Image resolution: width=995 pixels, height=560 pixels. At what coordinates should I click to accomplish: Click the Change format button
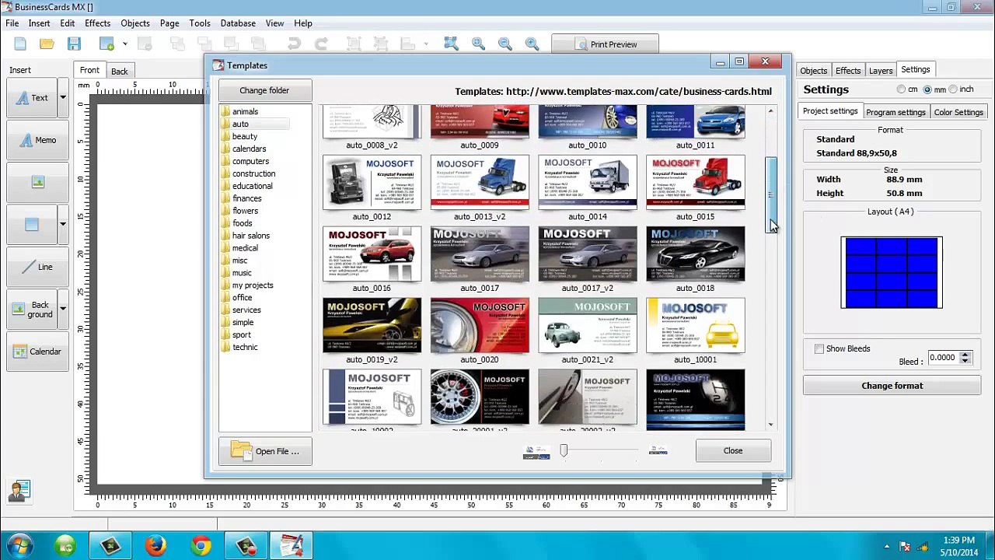pyautogui.click(x=892, y=386)
